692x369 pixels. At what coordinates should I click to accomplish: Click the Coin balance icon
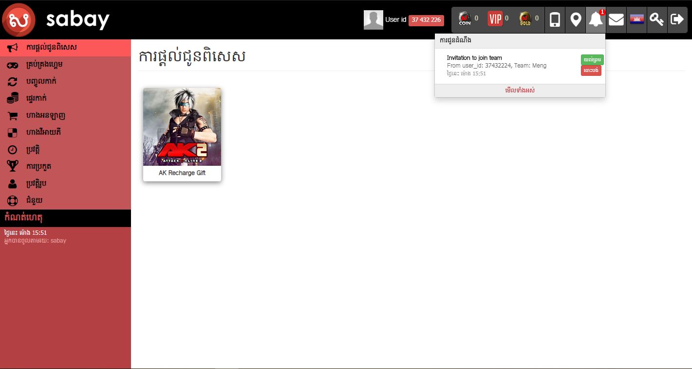point(465,19)
